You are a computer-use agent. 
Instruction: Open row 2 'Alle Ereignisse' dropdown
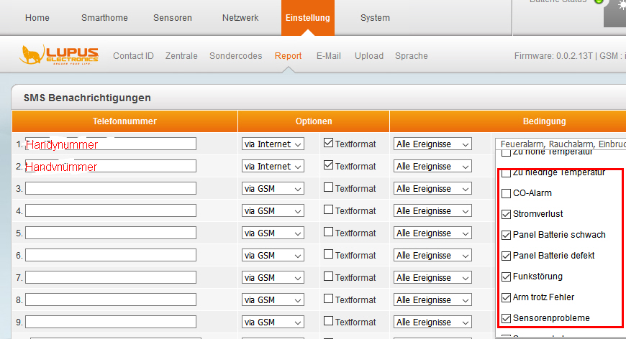[x=432, y=167]
